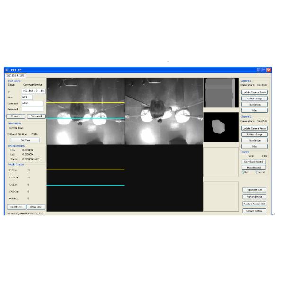284x284 pixels.
Task: Click into the Username field
Action: (32, 103)
